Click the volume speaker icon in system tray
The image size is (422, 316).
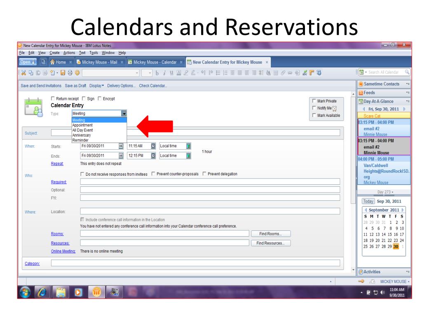[x=382, y=293]
